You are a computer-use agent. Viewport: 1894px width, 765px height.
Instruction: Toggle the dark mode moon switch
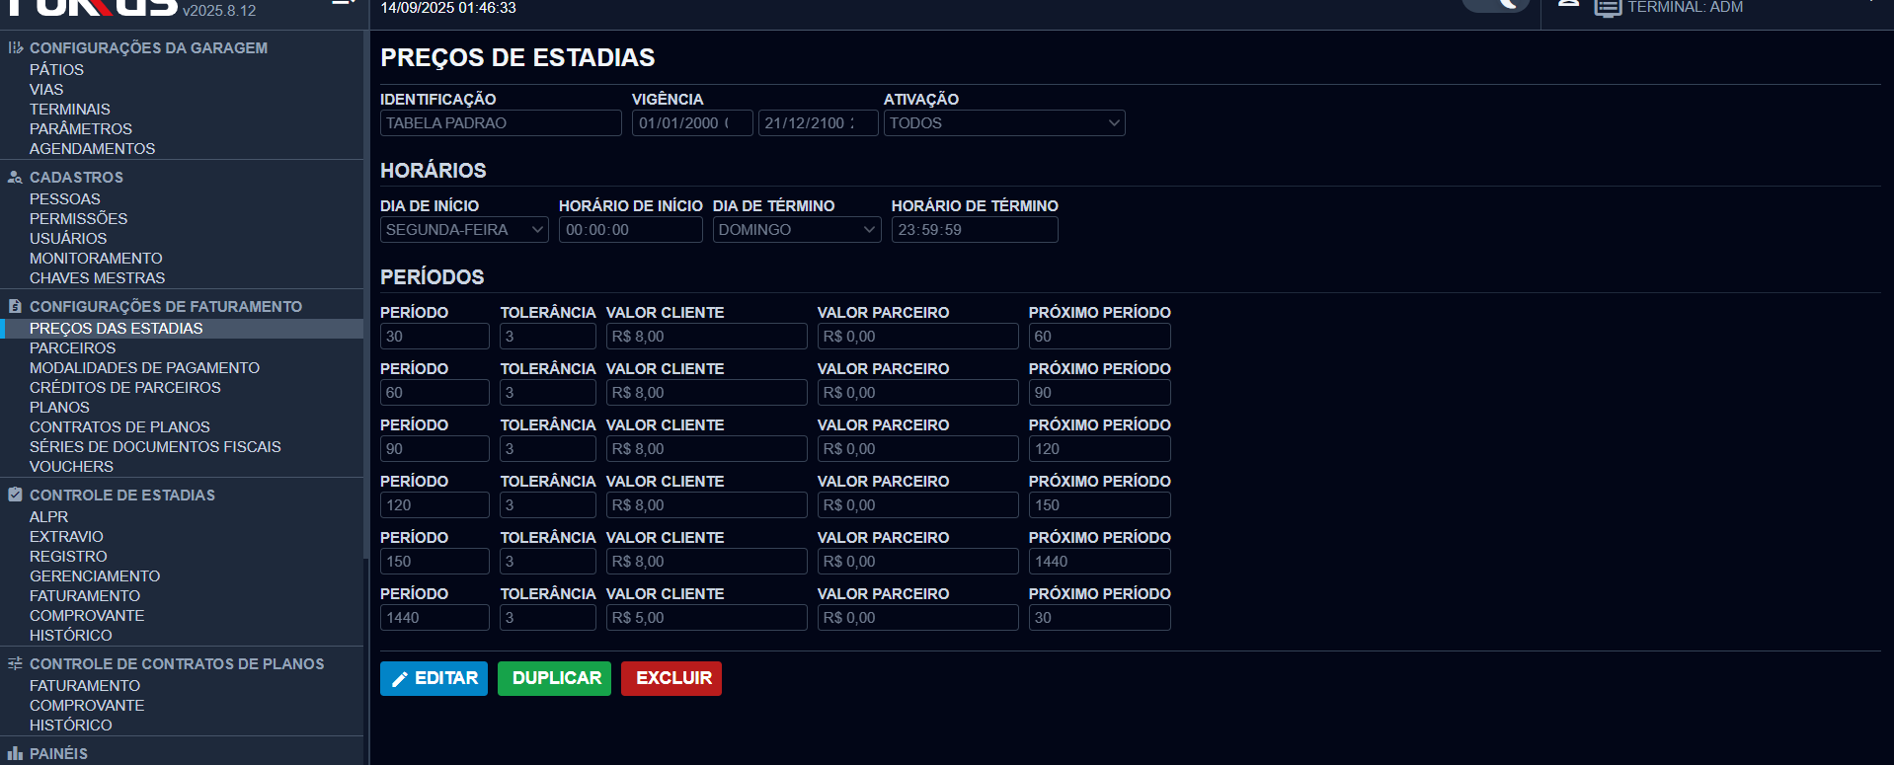coord(1495,5)
